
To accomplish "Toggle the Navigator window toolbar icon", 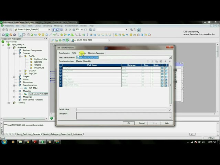I will point(54,30).
